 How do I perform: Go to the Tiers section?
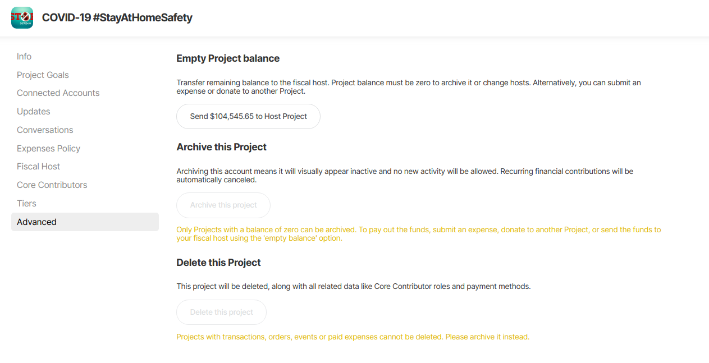pyautogui.click(x=26, y=204)
